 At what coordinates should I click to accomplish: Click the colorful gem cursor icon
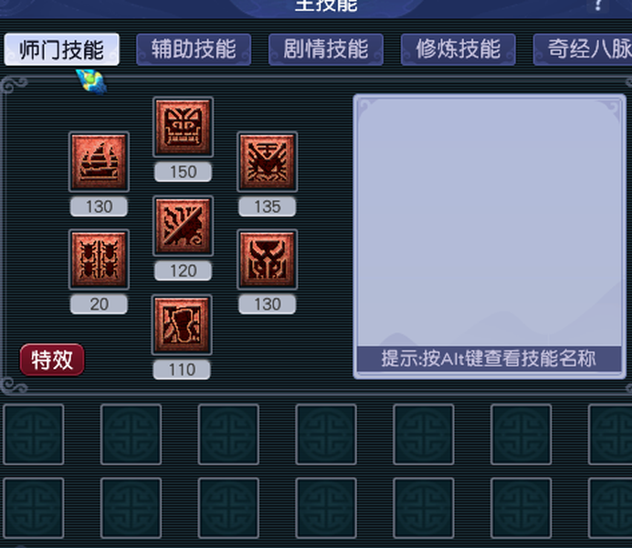pos(92,80)
